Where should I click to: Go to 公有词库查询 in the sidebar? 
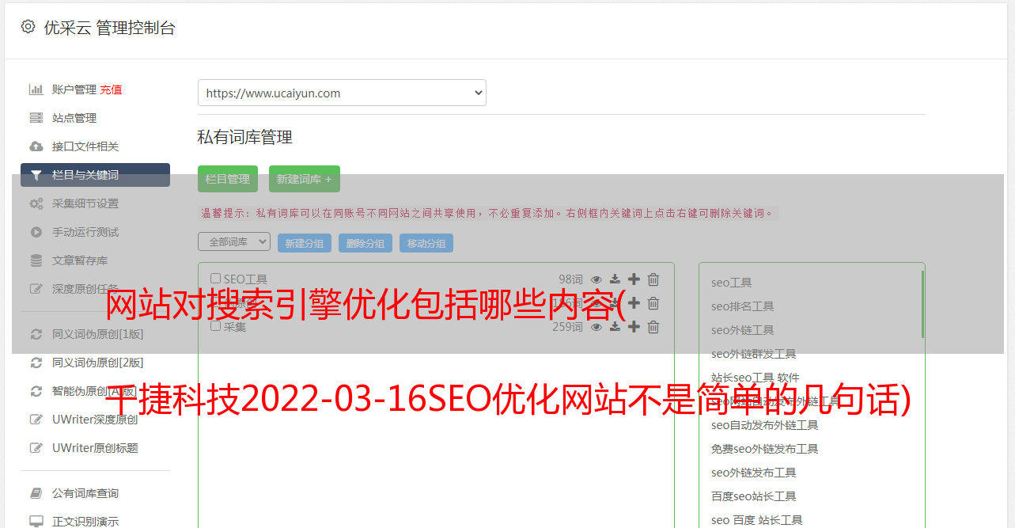pyautogui.click(x=85, y=493)
